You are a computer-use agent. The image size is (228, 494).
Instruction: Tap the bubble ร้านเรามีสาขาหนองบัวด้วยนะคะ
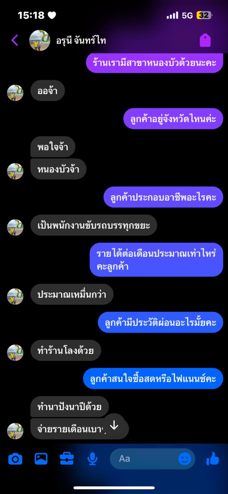coord(154,62)
